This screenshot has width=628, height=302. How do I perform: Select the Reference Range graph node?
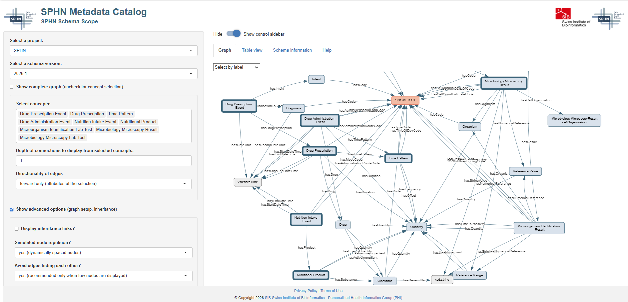[x=469, y=275]
